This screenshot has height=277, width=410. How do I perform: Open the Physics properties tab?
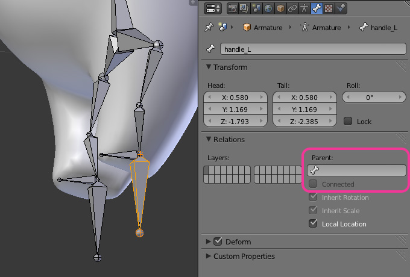pyautogui.click(x=341, y=8)
